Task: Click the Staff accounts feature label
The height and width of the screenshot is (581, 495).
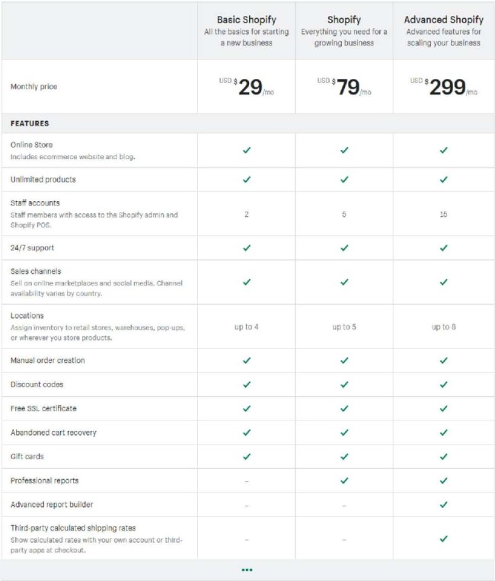Action: [35, 203]
